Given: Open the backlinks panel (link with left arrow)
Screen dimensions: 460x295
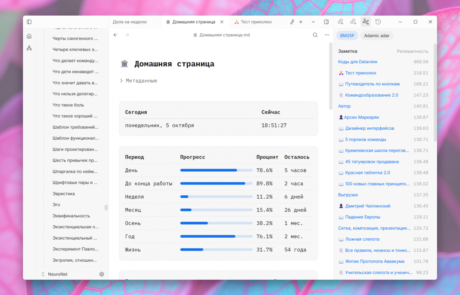Looking at the screenshot, I should [341, 22].
